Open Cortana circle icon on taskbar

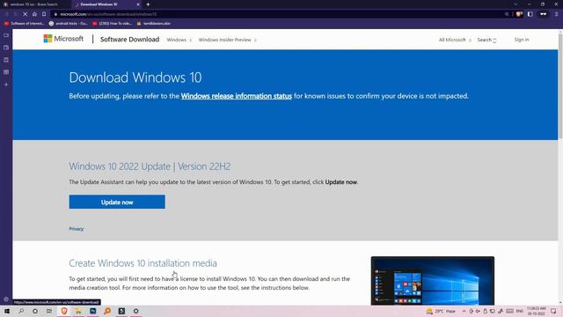pos(35,311)
